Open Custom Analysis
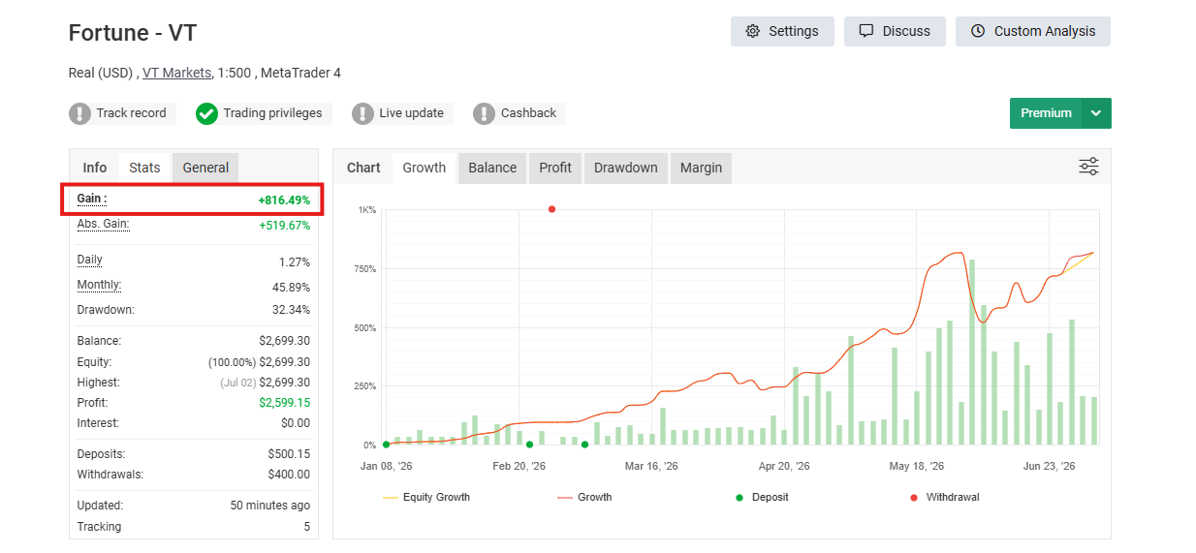 coord(1033,31)
